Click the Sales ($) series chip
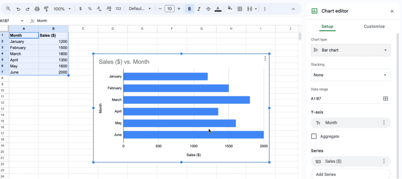The image size is (402, 179). pyautogui.click(x=351, y=161)
